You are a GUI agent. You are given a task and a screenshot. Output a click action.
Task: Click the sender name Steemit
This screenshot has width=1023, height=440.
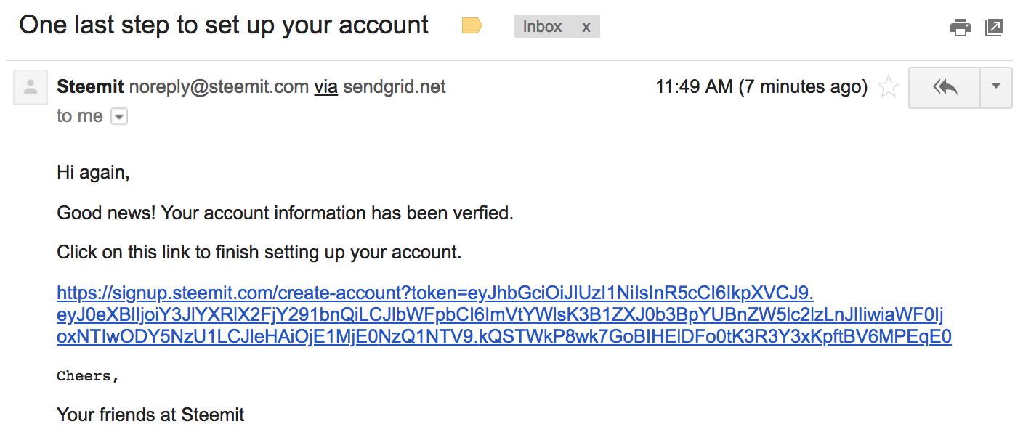tap(90, 87)
